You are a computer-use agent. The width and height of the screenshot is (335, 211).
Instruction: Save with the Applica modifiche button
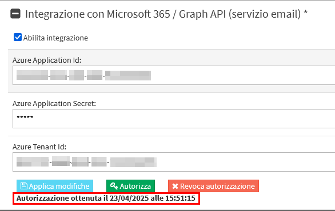(55, 186)
